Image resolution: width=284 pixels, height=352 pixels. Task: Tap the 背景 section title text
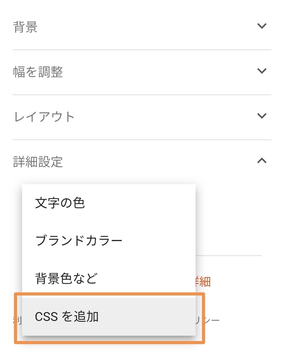[25, 27]
